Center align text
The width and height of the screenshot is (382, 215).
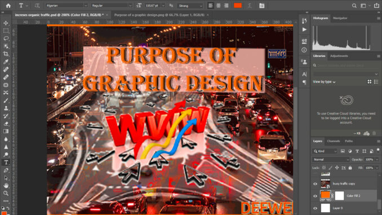tap(218, 6)
